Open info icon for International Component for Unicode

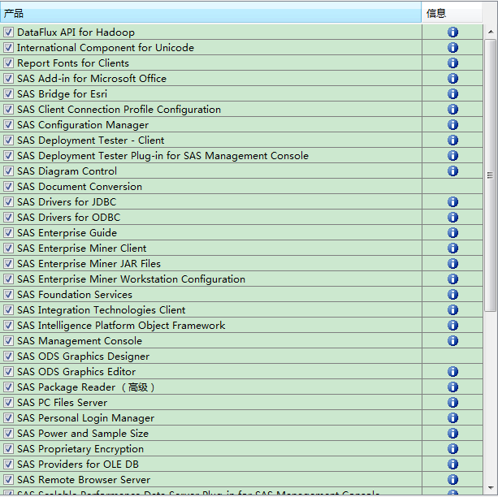tap(453, 48)
